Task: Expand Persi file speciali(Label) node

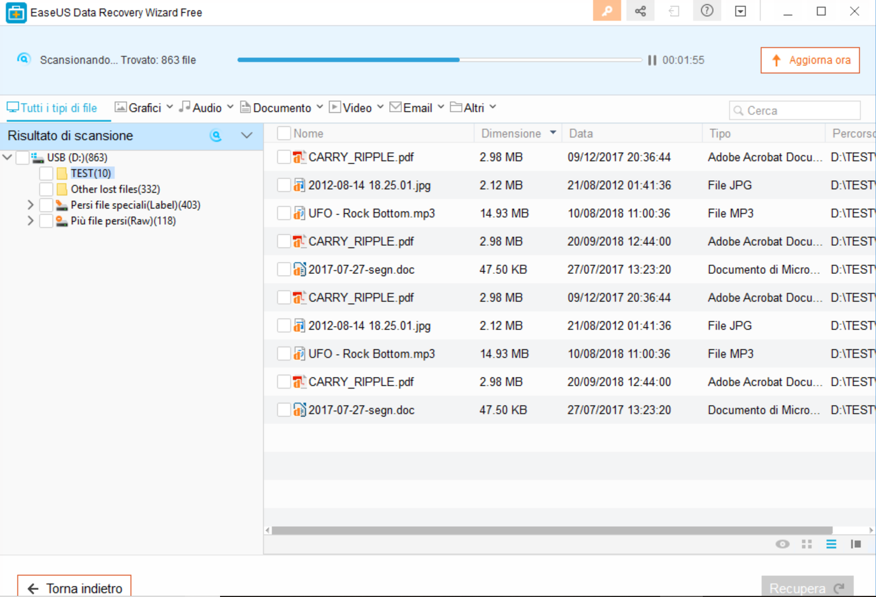Action: [x=30, y=205]
